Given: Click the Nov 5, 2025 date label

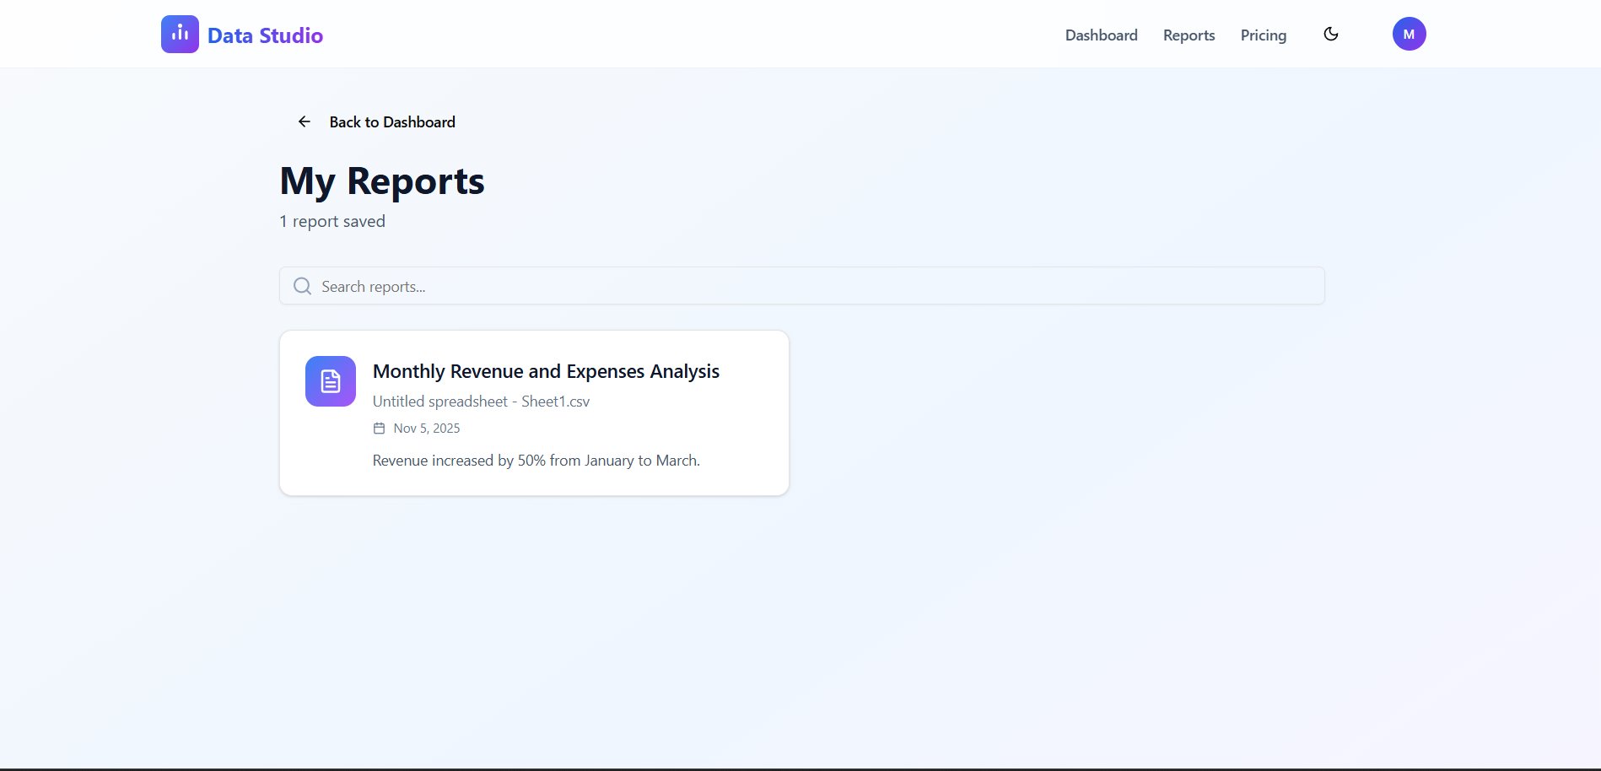Looking at the screenshot, I should tap(426, 428).
